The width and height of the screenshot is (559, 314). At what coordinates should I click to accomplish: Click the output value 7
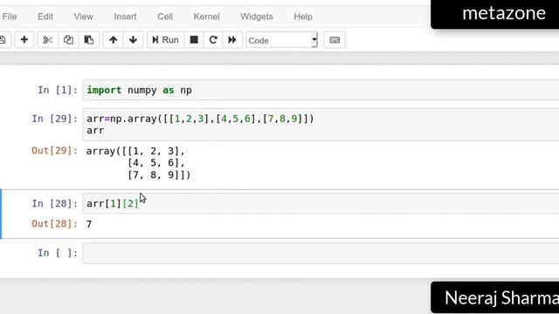[89, 224]
